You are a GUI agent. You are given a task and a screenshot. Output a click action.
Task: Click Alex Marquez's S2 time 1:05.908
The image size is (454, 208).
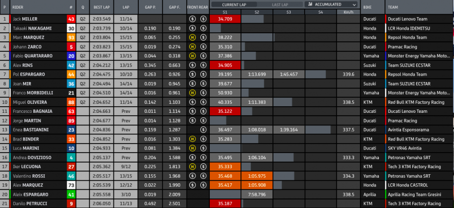tap(257, 185)
